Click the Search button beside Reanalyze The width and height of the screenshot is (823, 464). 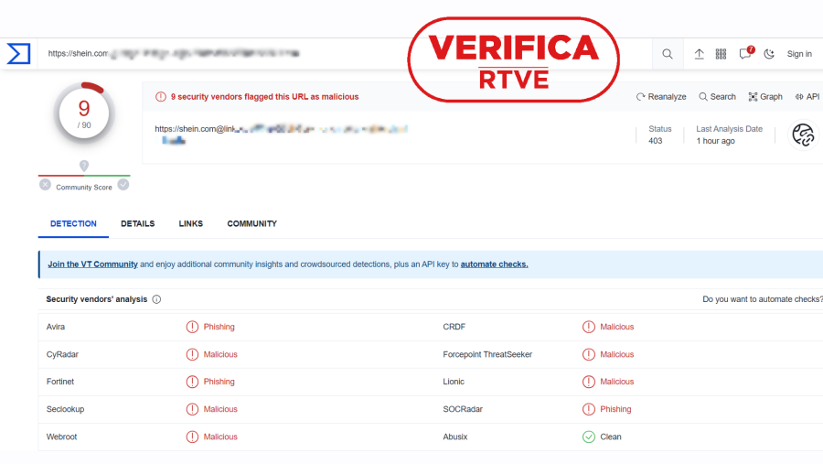717,97
